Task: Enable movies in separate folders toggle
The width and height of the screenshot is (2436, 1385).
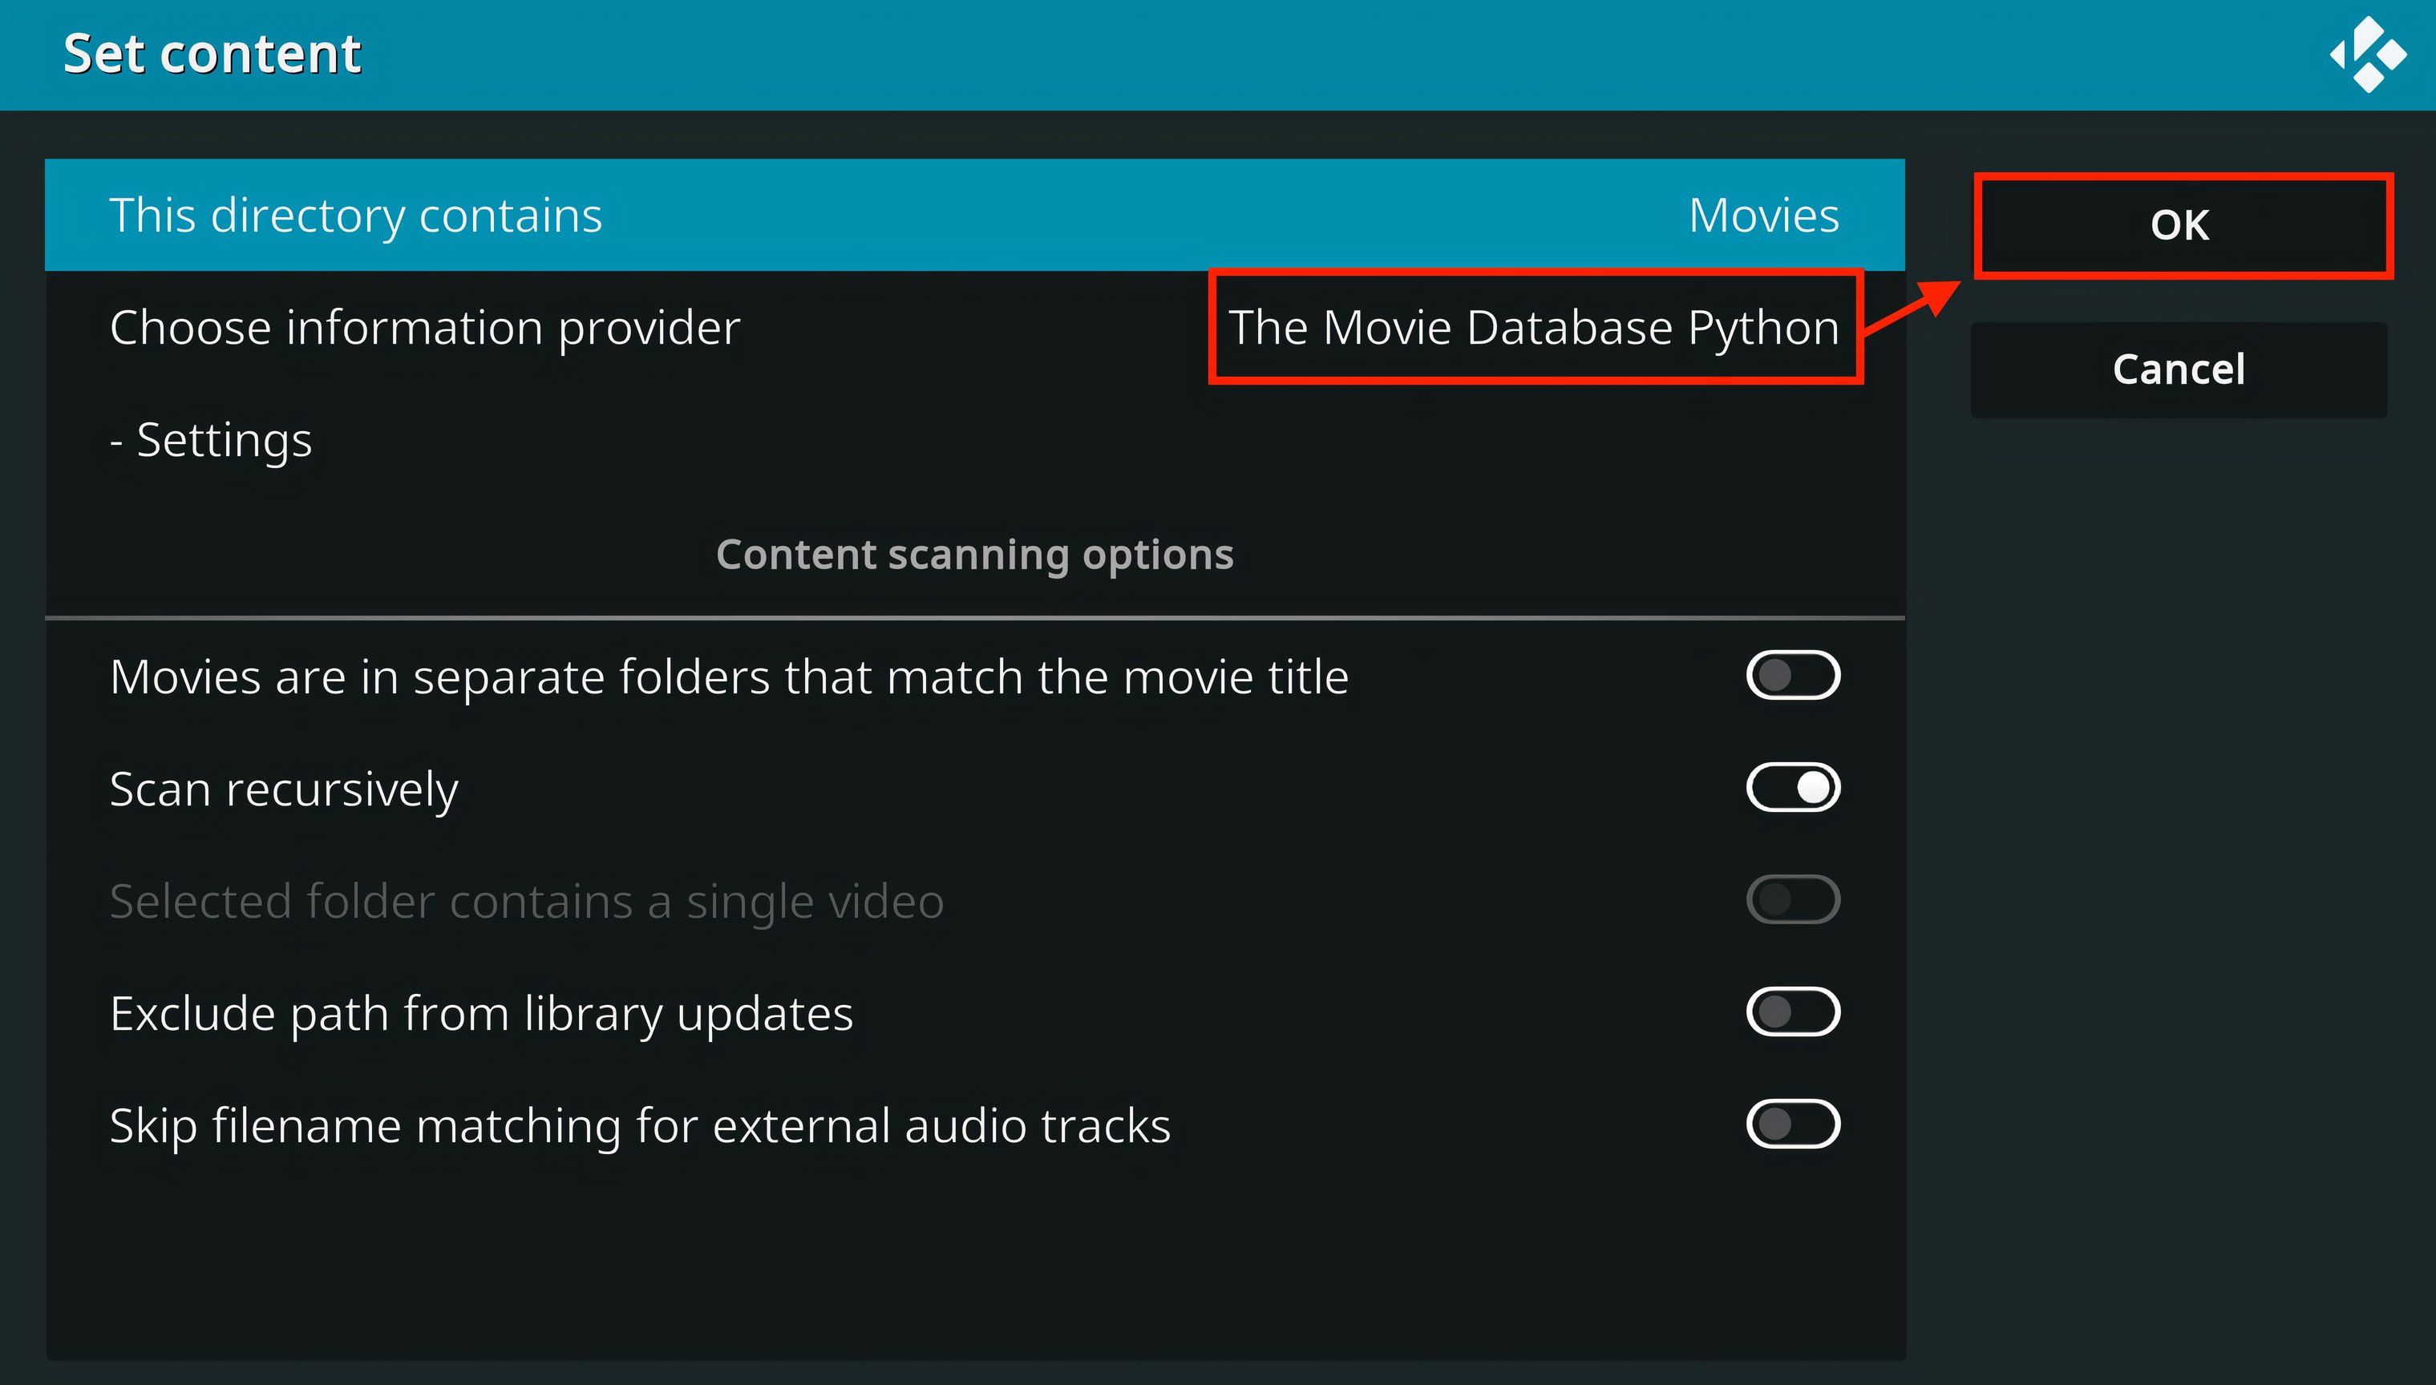Action: [1792, 676]
